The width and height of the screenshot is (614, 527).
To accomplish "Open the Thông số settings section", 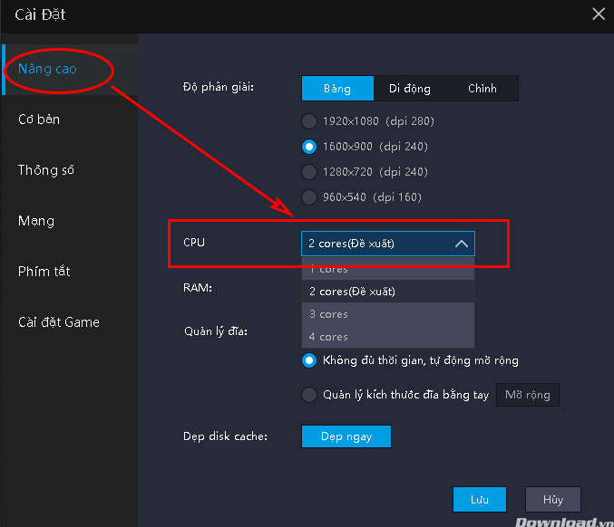I will click(x=46, y=170).
